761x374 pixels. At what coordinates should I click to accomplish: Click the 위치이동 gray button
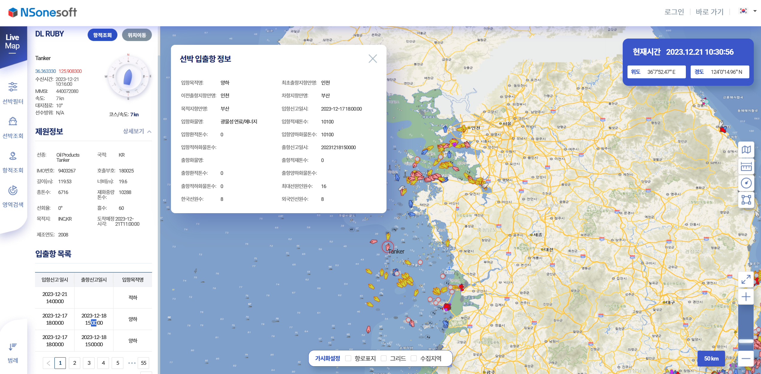click(x=137, y=35)
